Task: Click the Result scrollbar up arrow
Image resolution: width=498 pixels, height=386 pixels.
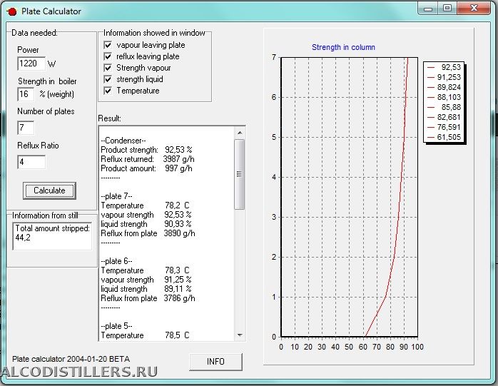Action: pyautogui.click(x=240, y=132)
